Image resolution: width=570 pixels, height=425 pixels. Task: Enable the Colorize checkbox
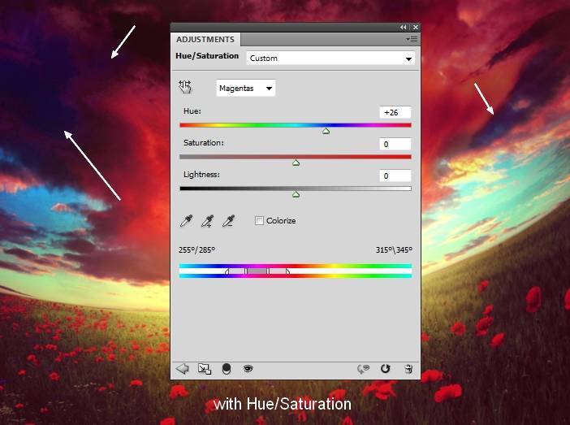[259, 220]
